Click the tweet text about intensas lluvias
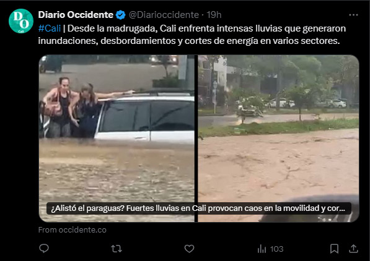 (192, 35)
